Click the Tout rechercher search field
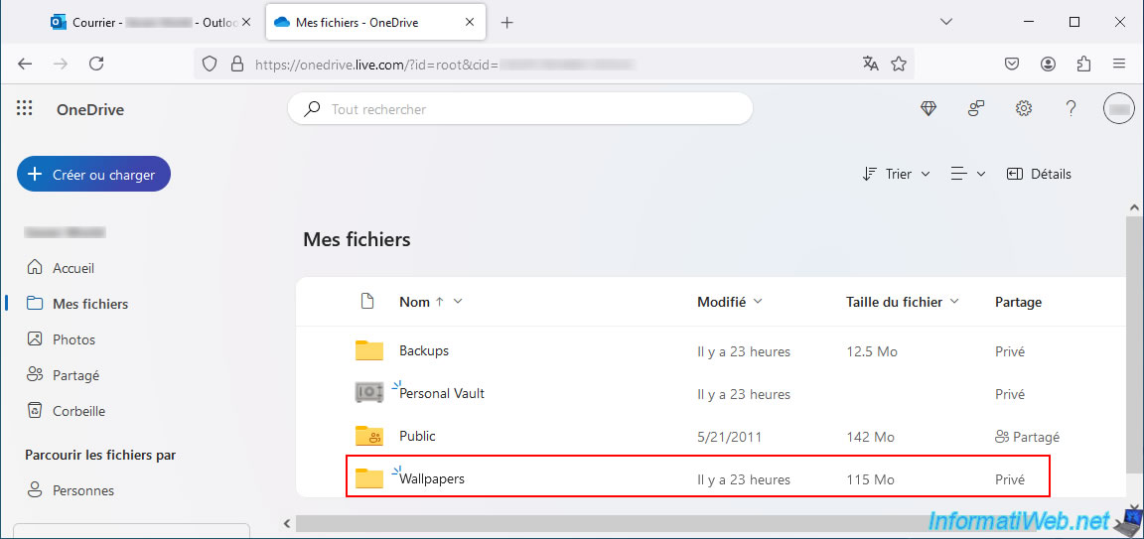This screenshot has height=539, width=1144. 520,109
